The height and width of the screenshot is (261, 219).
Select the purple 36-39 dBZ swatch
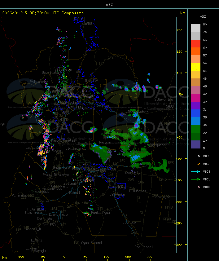pyautogui.click(x=195, y=105)
